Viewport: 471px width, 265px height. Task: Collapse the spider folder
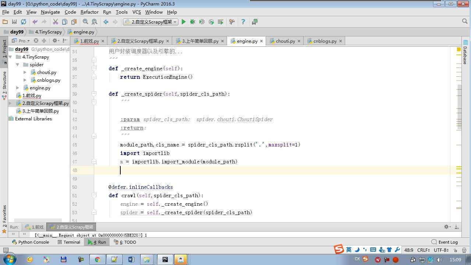tap(17, 65)
